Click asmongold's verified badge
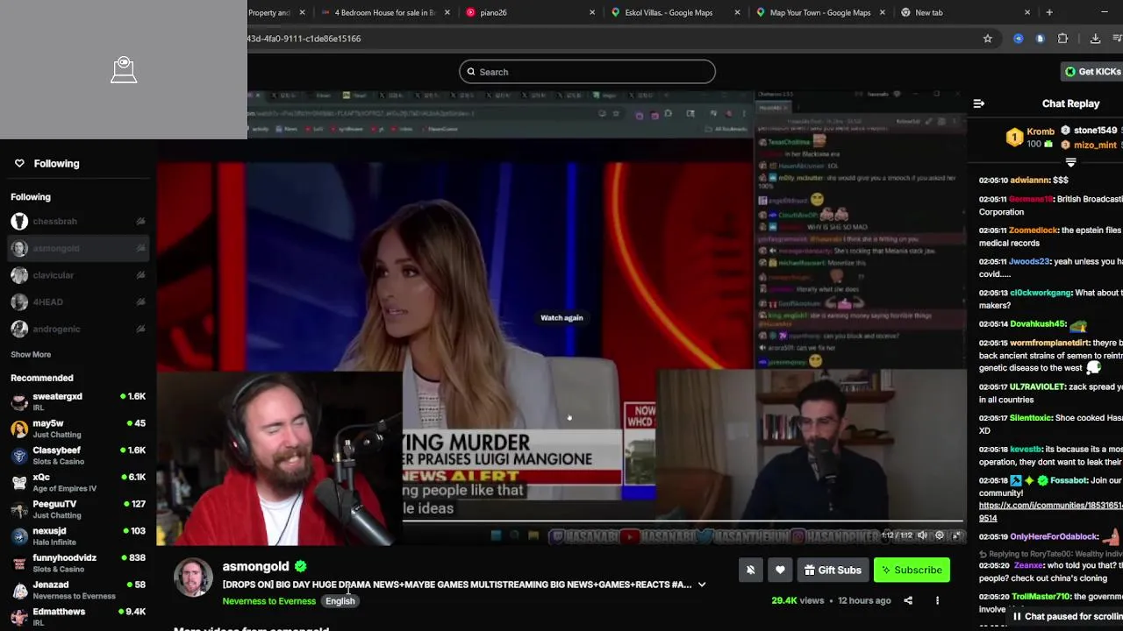This screenshot has height=631, width=1123. coord(300,566)
